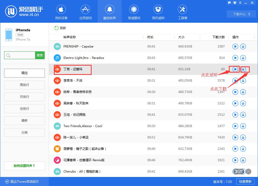Open the 如何设置铃声 help link
Viewport: 258px width, 186px height.
pos(24,166)
